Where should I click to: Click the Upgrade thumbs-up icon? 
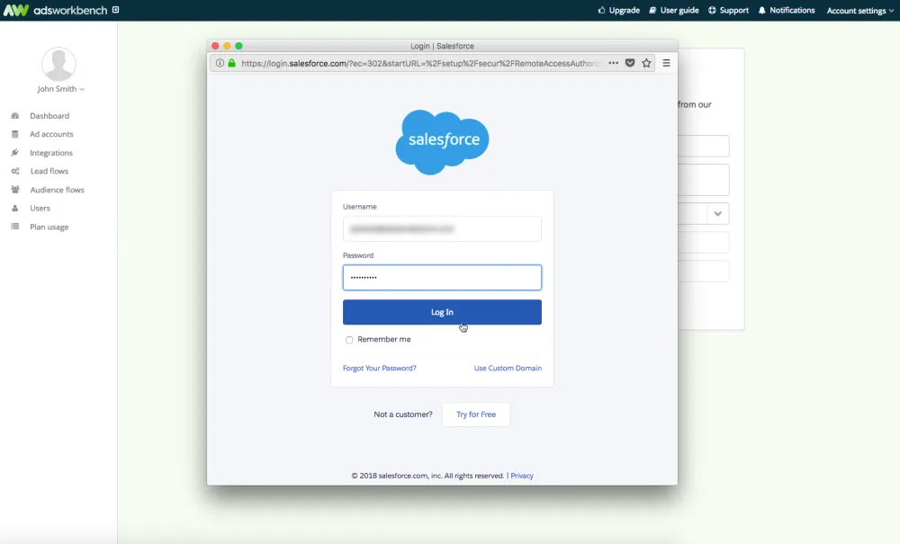601,10
